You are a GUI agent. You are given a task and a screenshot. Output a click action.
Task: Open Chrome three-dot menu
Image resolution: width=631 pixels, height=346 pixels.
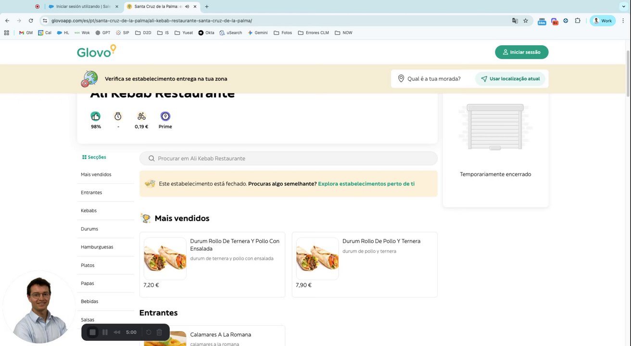(x=623, y=21)
